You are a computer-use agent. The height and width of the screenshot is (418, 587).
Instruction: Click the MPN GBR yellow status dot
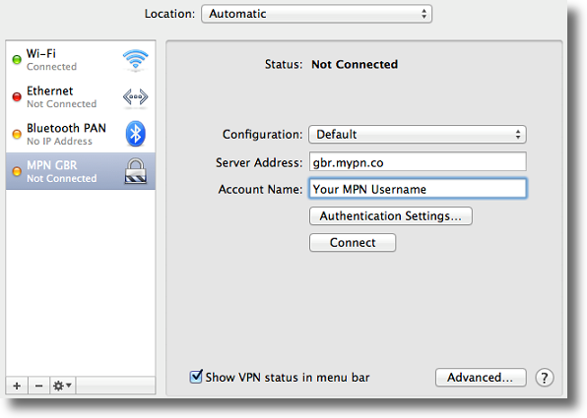(x=17, y=171)
